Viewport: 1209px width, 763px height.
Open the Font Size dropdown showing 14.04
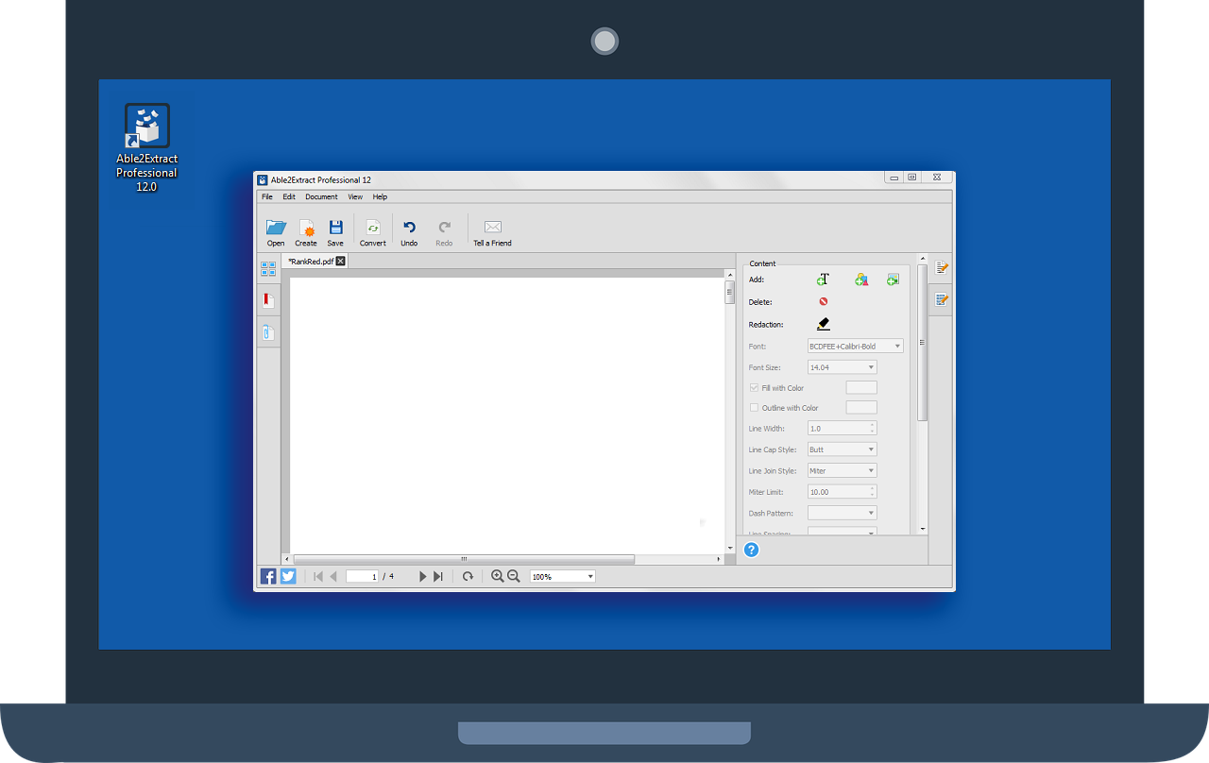842,367
